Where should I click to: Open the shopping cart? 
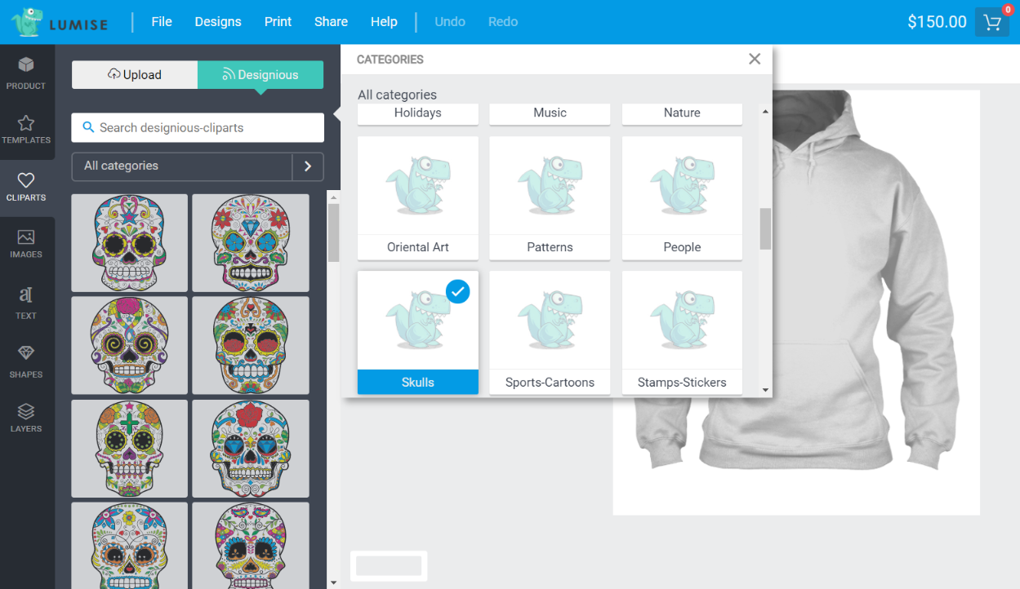pyautogui.click(x=991, y=22)
